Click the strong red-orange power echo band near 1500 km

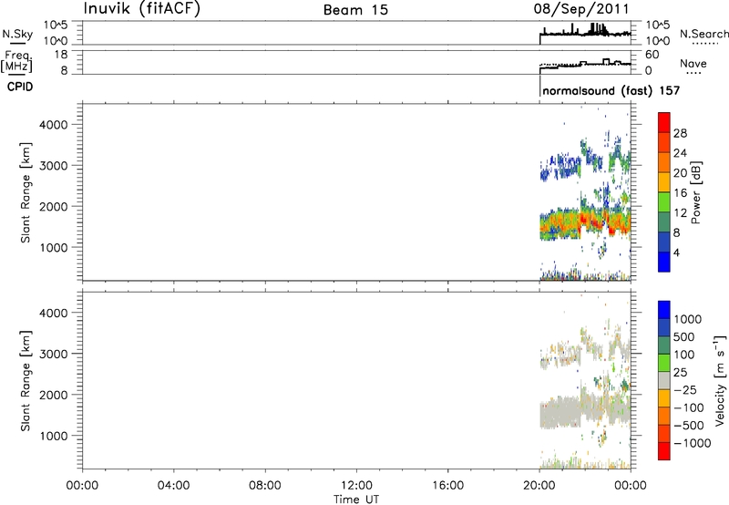coord(585,223)
